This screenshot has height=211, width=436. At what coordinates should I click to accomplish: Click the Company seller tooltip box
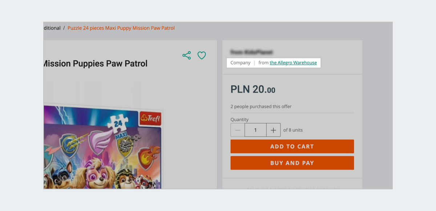click(273, 63)
